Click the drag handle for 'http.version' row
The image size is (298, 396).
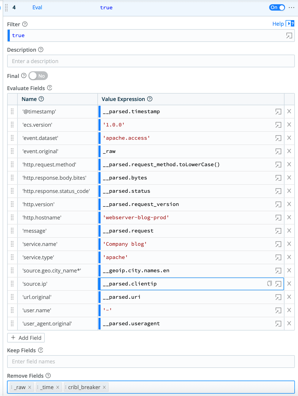coord(12,204)
